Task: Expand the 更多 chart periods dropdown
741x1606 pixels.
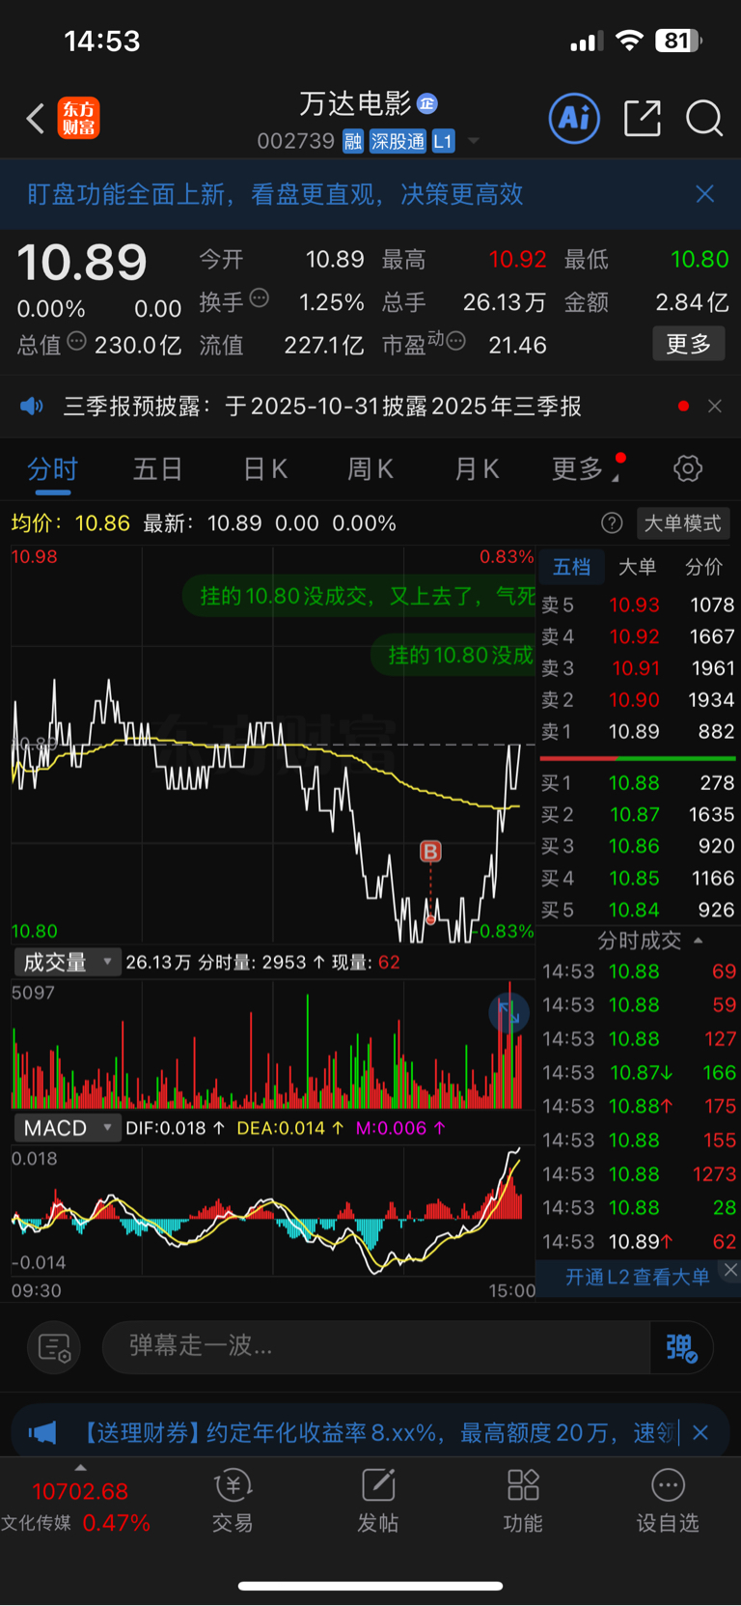Action: 585,469
